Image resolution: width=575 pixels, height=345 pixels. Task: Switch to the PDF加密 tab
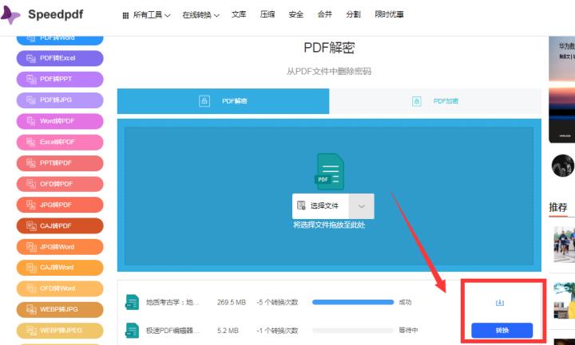tap(435, 101)
